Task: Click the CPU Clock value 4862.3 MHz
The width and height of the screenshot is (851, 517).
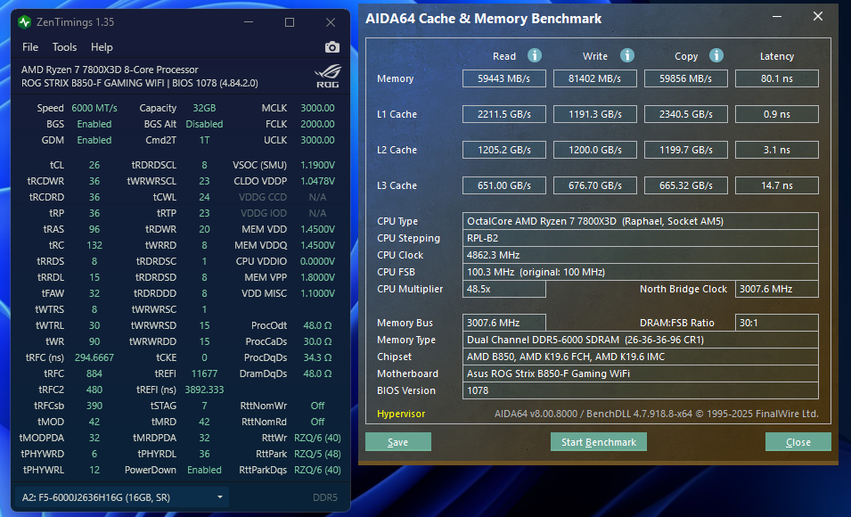Action: click(641, 255)
